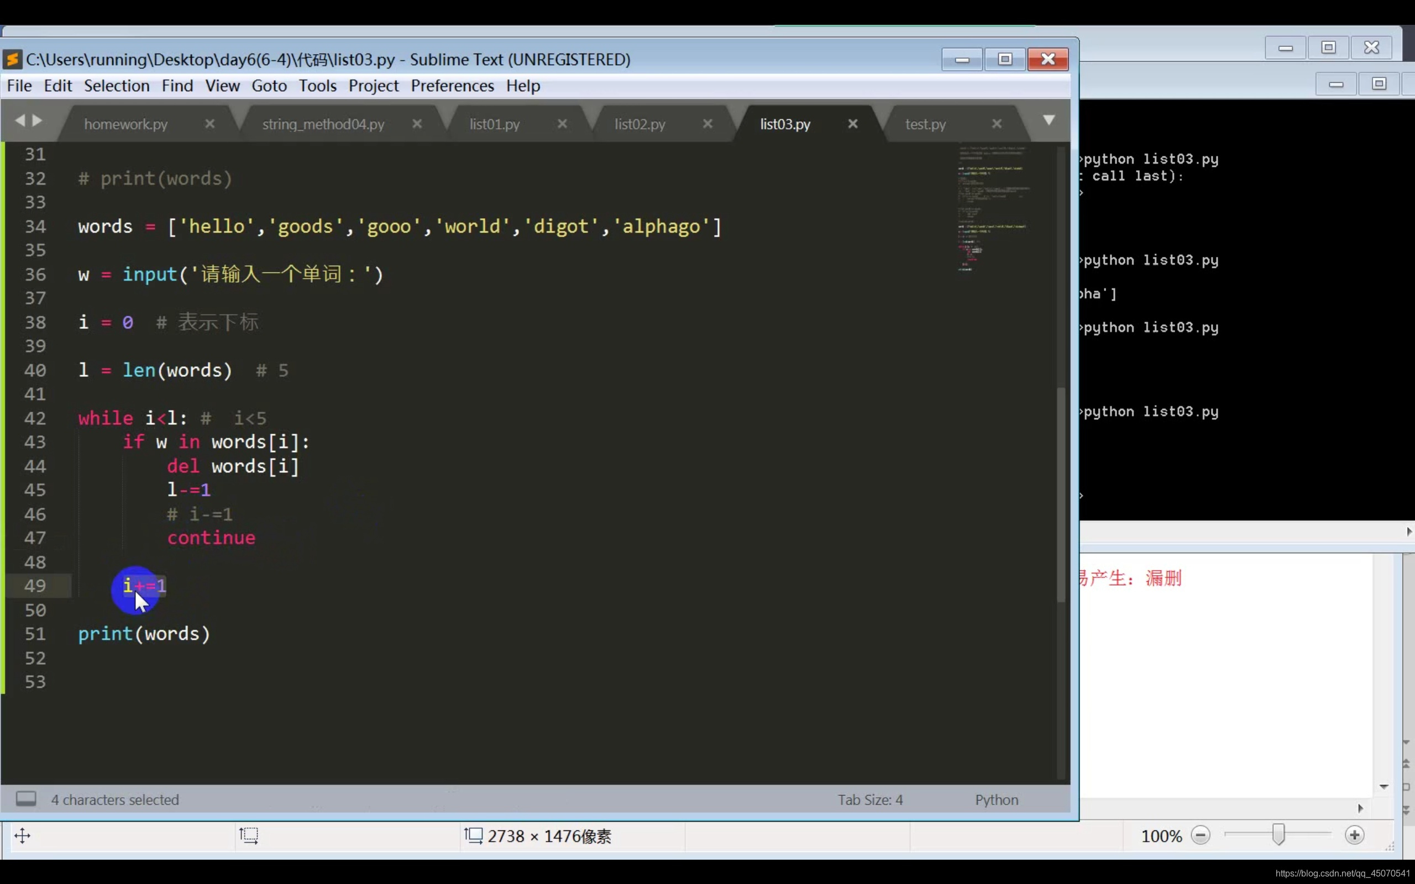
Task: Click the selection size icon in status bar
Action: coord(249,835)
